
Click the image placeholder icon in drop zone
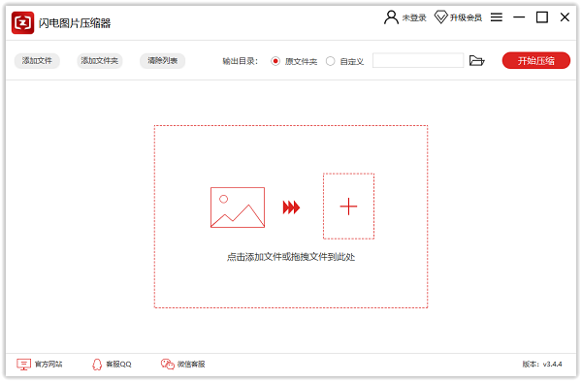click(x=238, y=207)
